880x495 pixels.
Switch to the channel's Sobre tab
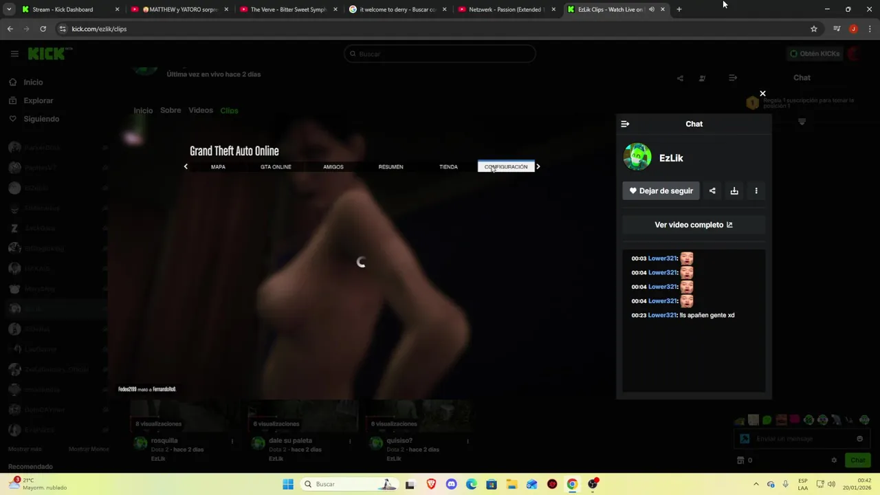[x=170, y=110]
